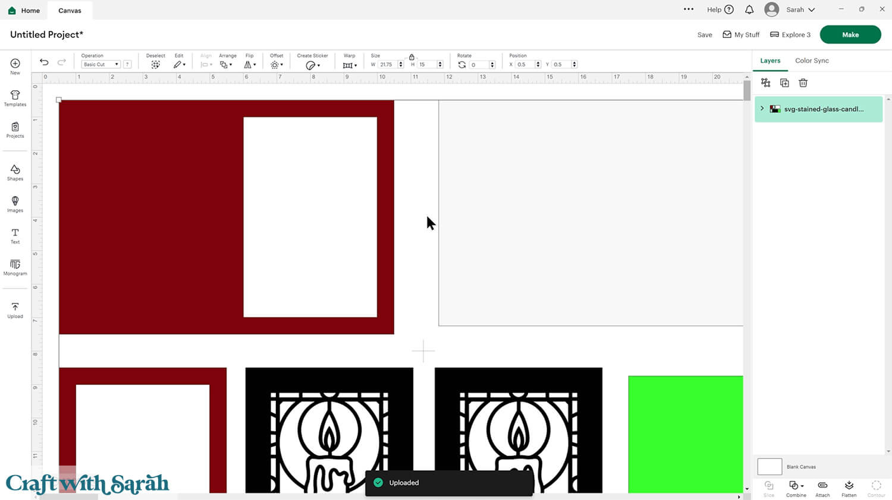The image size is (892, 500).
Task: Click the Flatten tool
Action: [849, 488]
